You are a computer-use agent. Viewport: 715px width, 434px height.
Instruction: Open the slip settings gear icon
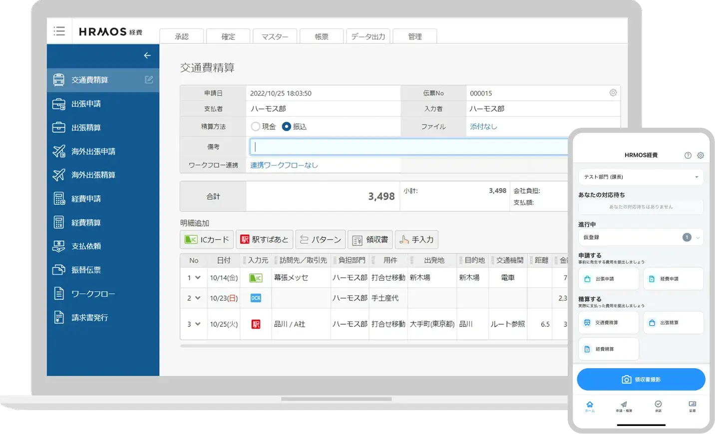[613, 93]
